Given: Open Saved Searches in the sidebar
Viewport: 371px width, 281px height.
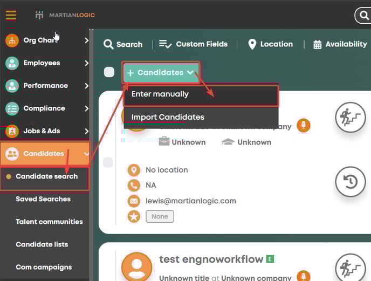Looking at the screenshot, I should (x=43, y=199).
